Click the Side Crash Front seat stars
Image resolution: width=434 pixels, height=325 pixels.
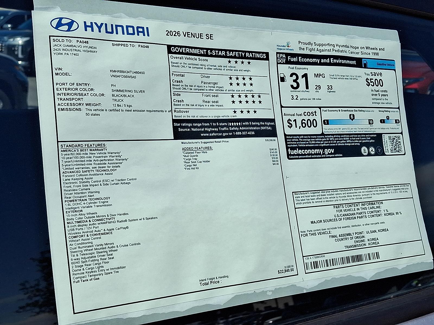coord(246,96)
